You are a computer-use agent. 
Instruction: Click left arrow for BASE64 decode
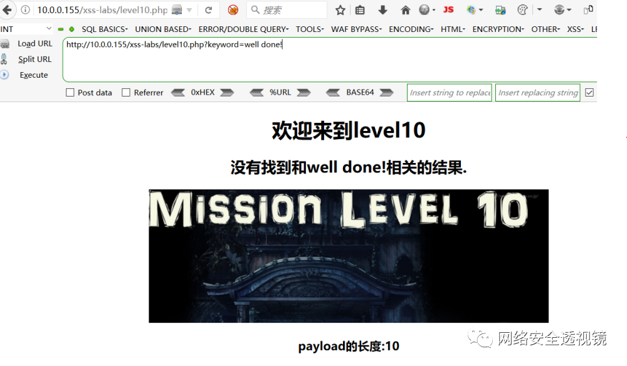pos(333,93)
